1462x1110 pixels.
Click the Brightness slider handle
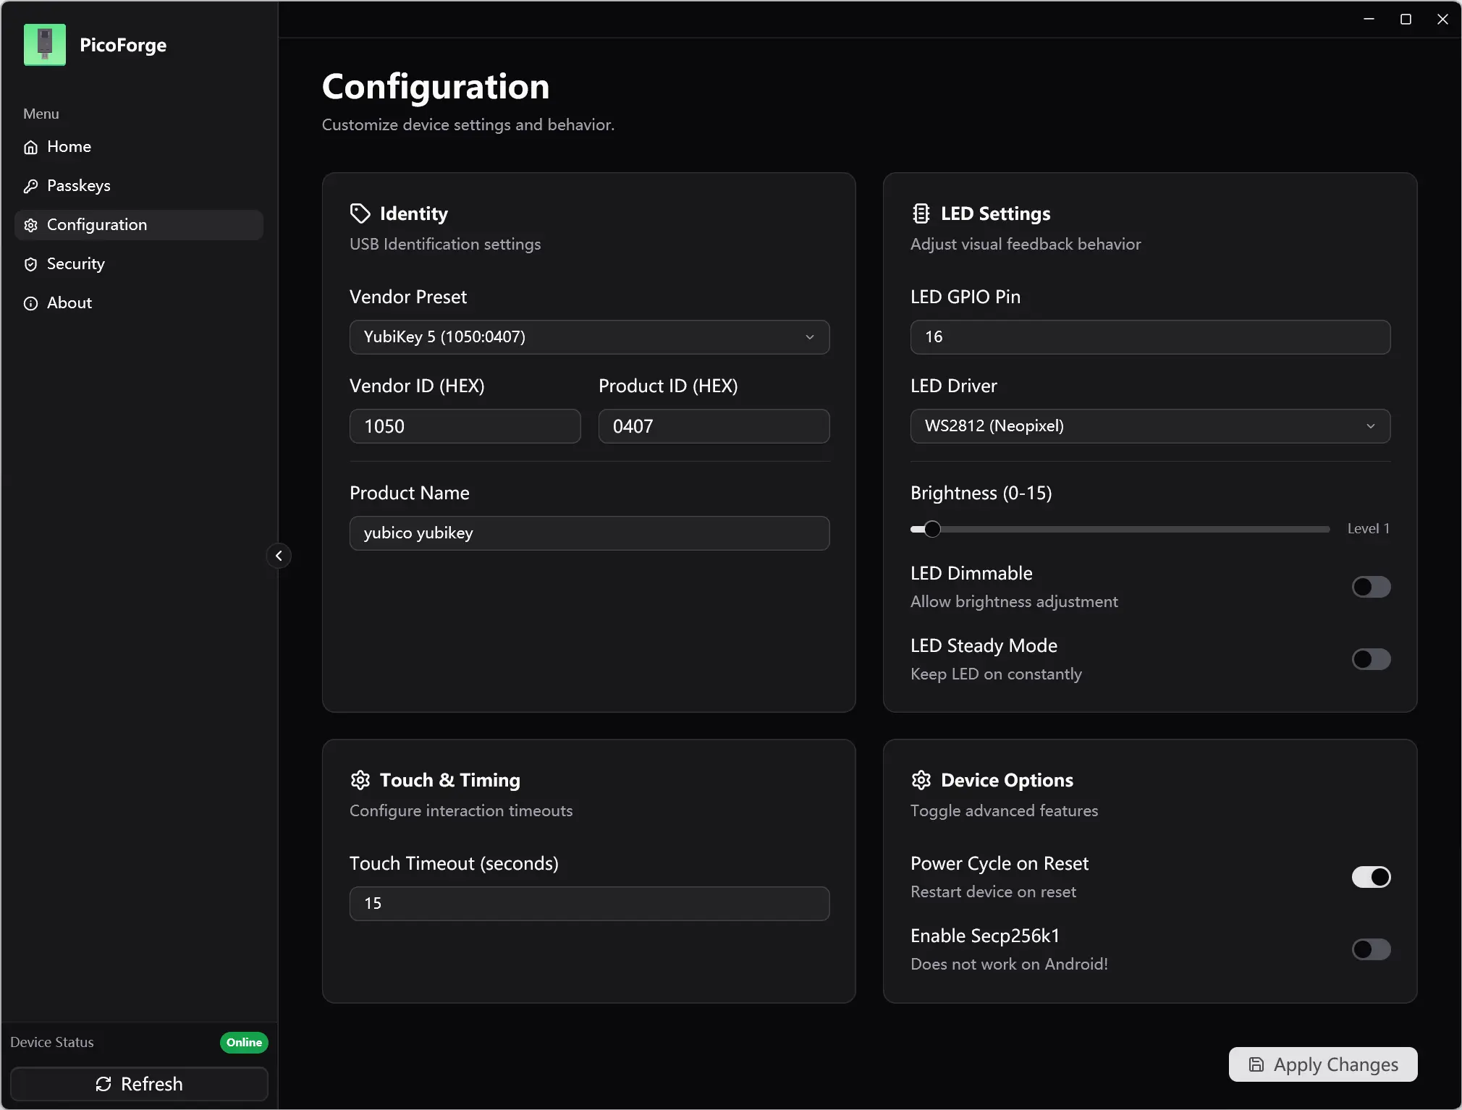tap(932, 529)
